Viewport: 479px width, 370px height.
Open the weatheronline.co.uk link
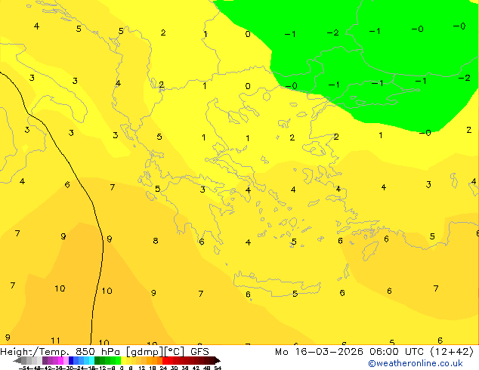point(416,363)
